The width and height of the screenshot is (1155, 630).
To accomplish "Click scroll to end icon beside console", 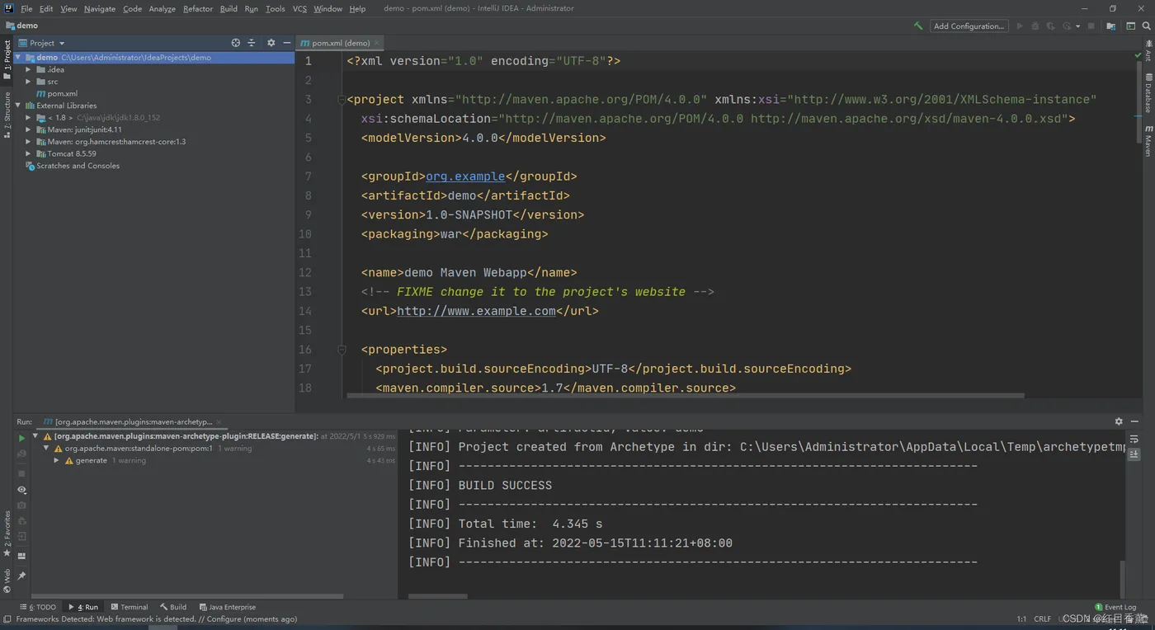I will click(x=1134, y=454).
